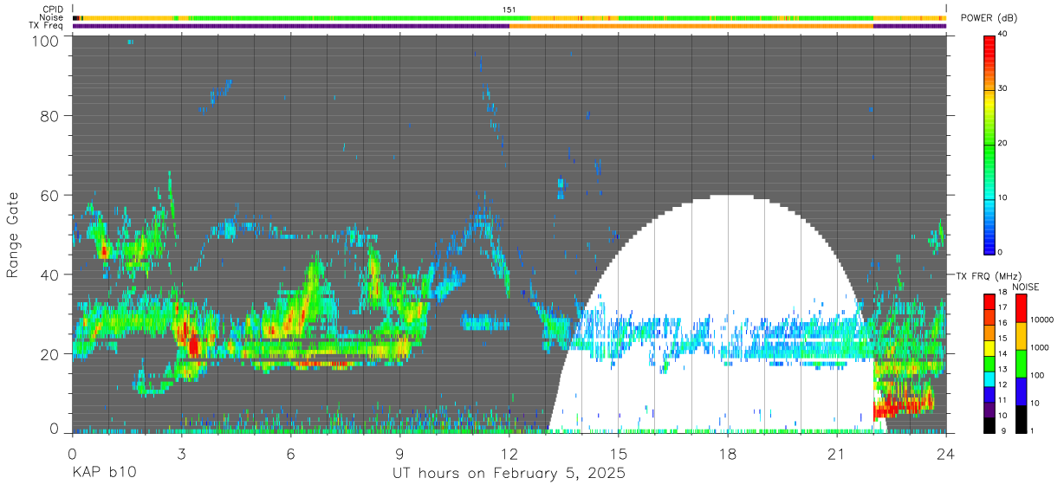The width and height of the screenshot is (1064, 491).
Task: Click the 15 tick label on UT hours axis
Action: coord(619,455)
